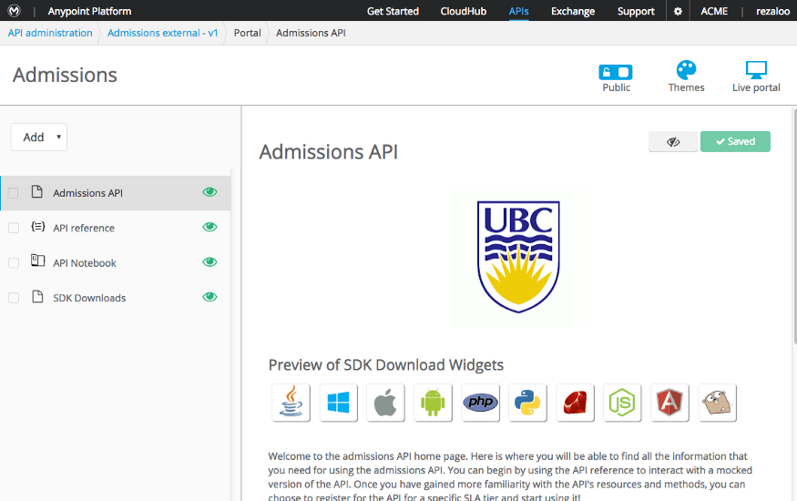Screen dimensions: 797x501
Task: Click the UBC crest logo image
Action: [518, 257]
